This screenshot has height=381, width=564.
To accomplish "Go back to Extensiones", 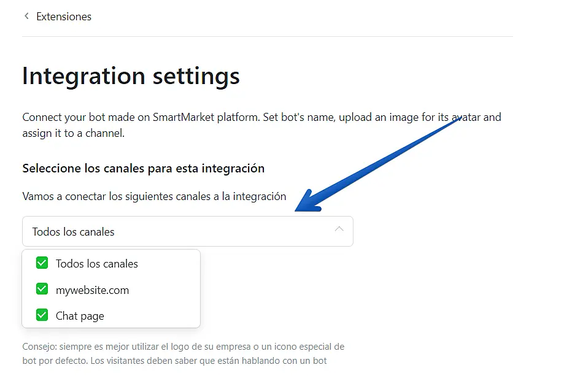I will (x=63, y=17).
